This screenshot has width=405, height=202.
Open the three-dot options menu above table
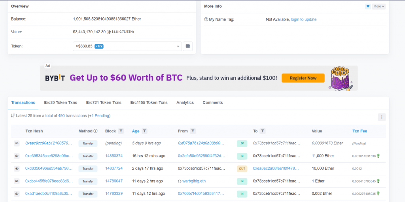[382, 117]
